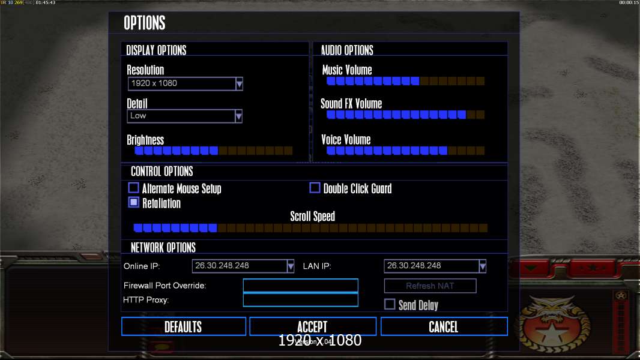Click the China faction dragon star emblem
640x360 pixels.
tap(552, 325)
